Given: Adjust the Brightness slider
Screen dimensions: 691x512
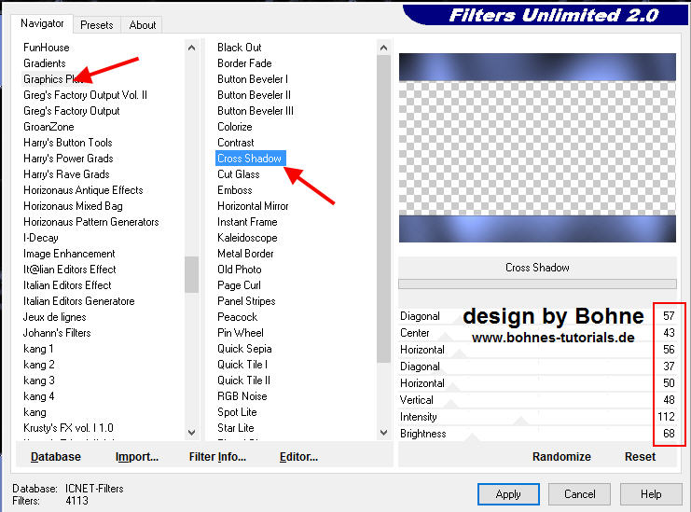Looking at the screenshot, I should pyautogui.click(x=550, y=434).
